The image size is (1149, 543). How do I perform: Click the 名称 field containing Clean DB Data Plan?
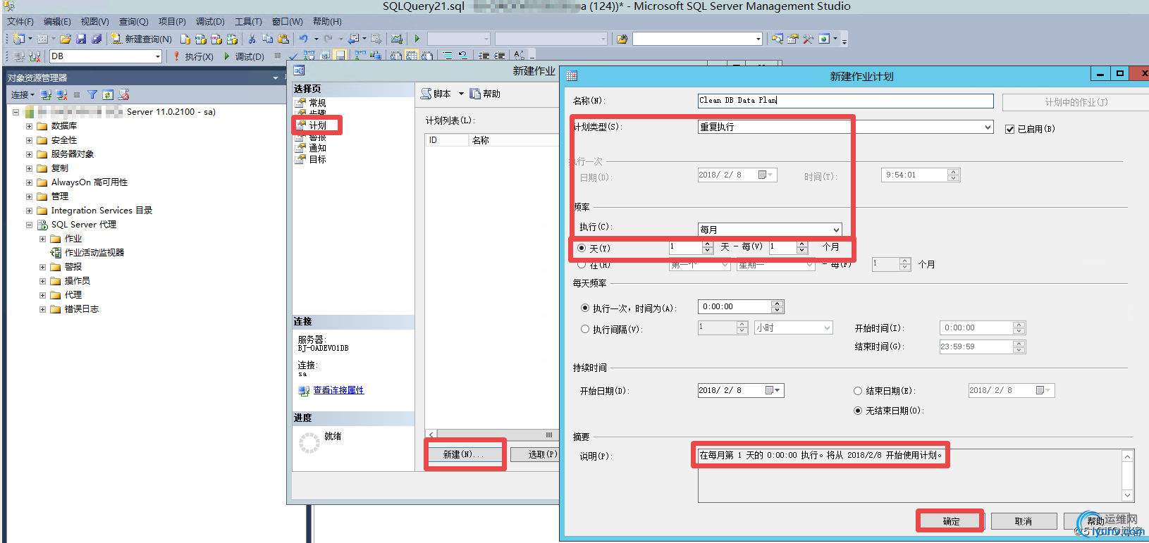[x=845, y=101]
